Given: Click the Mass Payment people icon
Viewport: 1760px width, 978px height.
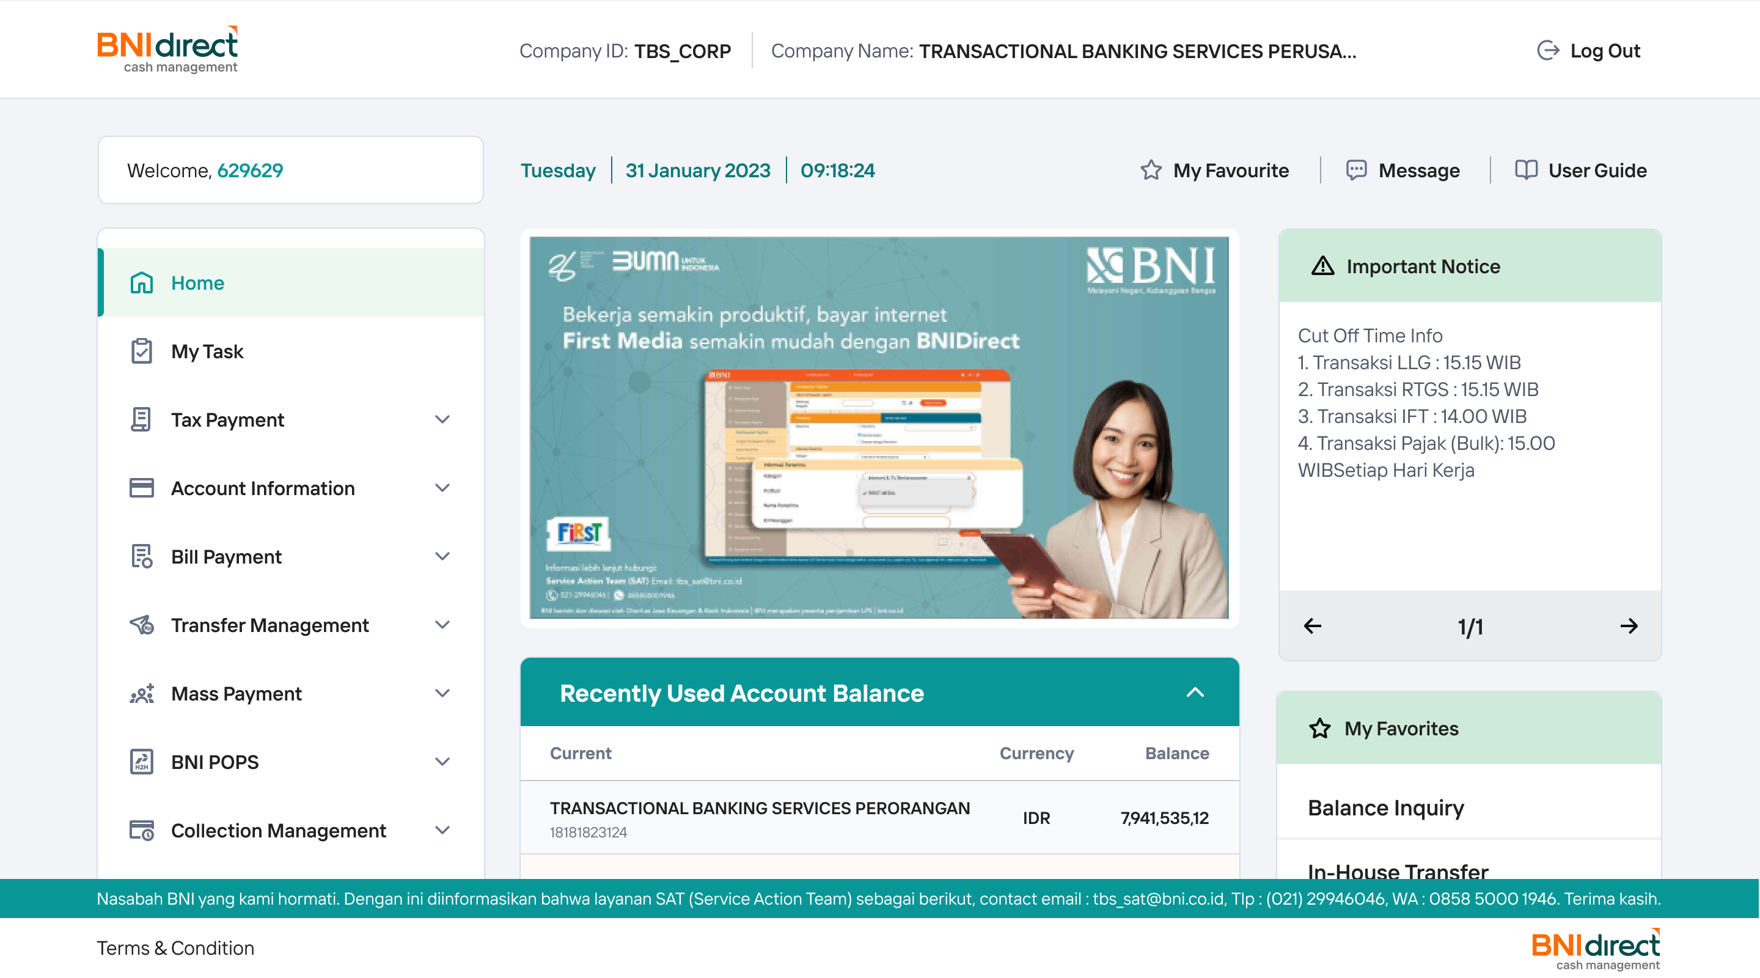Looking at the screenshot, I should [x=141, y=693].
